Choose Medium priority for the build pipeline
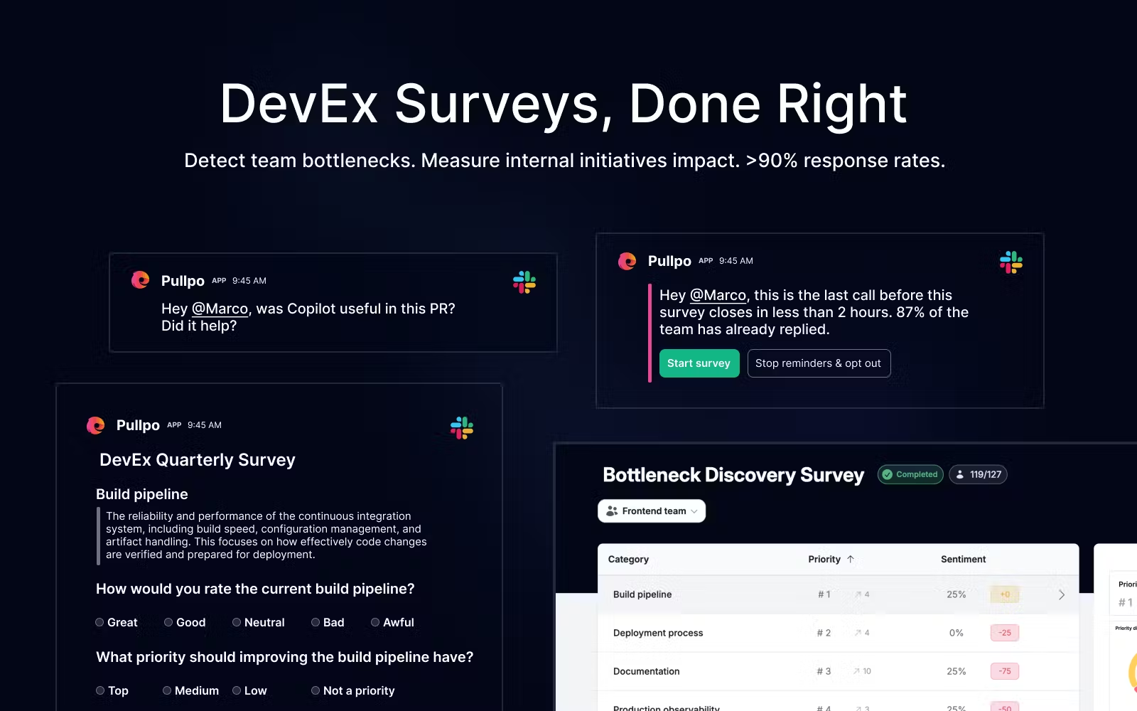This screenshot has width=1137, height=711. pos(167,690)
